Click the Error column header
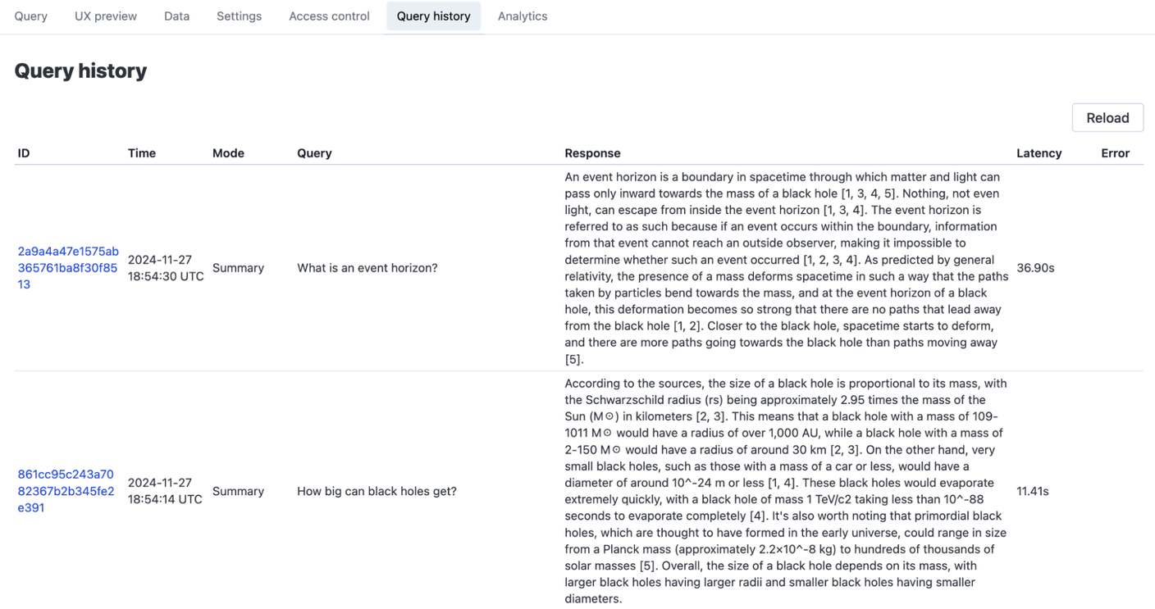This screenshot has width=1155, height=609. 1115,153
